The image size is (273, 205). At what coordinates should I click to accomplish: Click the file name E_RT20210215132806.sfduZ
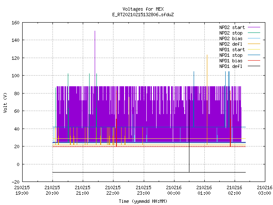[x=143, y=15]
